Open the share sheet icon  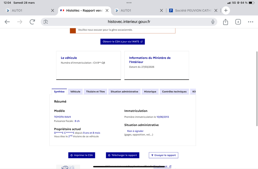pyautogui.click(x=225, y=22)
